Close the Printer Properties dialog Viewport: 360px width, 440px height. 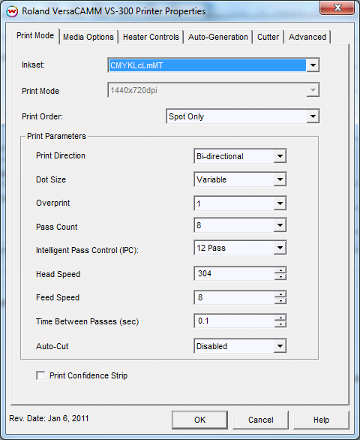(337, 8)
